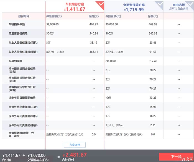The image size is (194, 162).
Task: Click the 方案调整 button
Action: (75, 145)
